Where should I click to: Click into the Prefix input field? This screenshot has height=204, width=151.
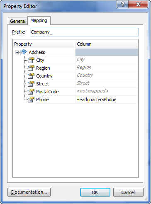tap(84, 32)
